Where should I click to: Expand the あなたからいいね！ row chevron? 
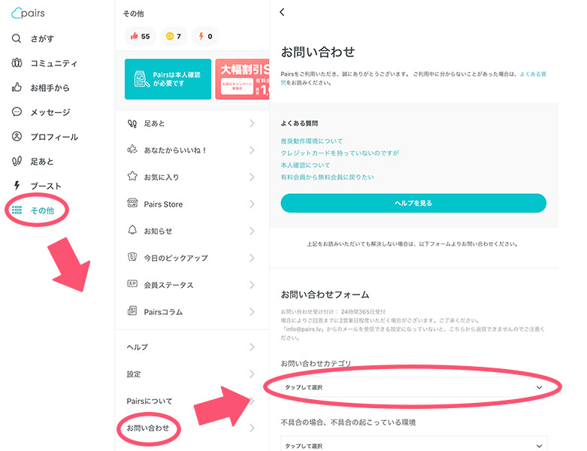[x=252, y=150]
